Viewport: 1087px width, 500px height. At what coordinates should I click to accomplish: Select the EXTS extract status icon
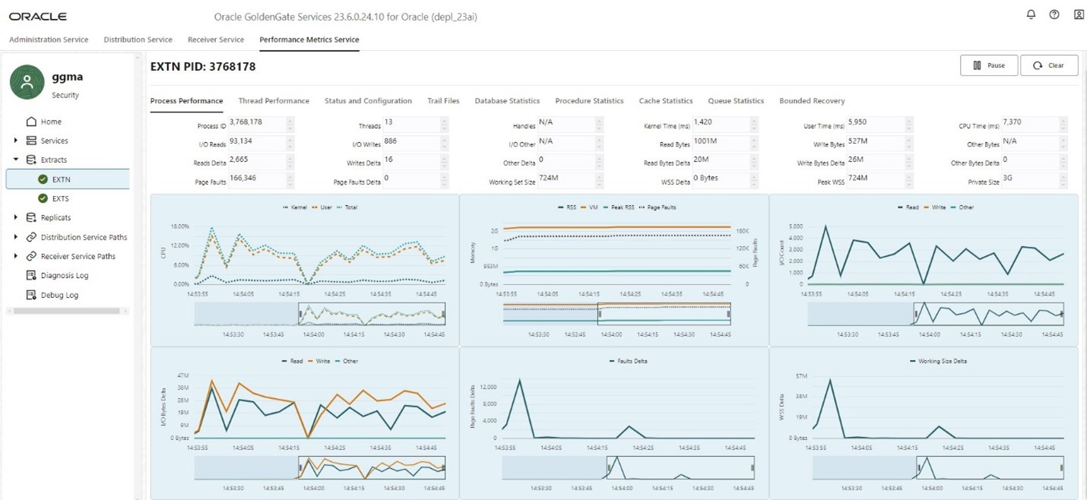point(43,198)
